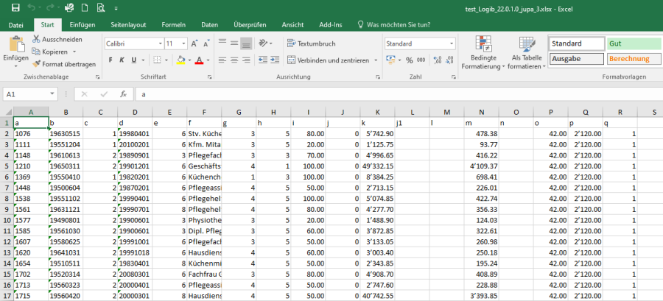Open the name box dropdown showing A1
The width and height of the screenshot is (663, 301).
52,94
